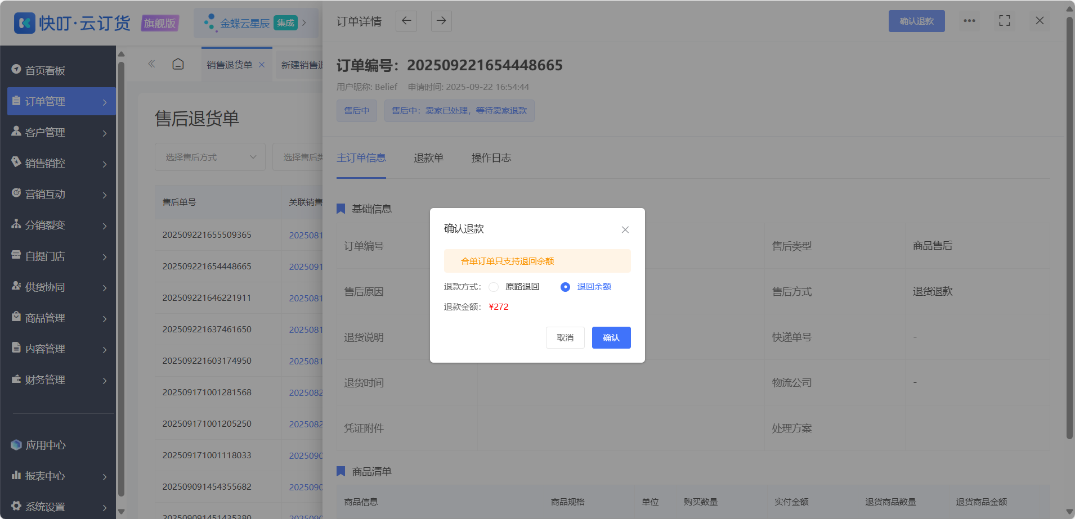Confirm refund with 确认 button
The width and height of the screenshot is (1075, 519).
point(611,337)
